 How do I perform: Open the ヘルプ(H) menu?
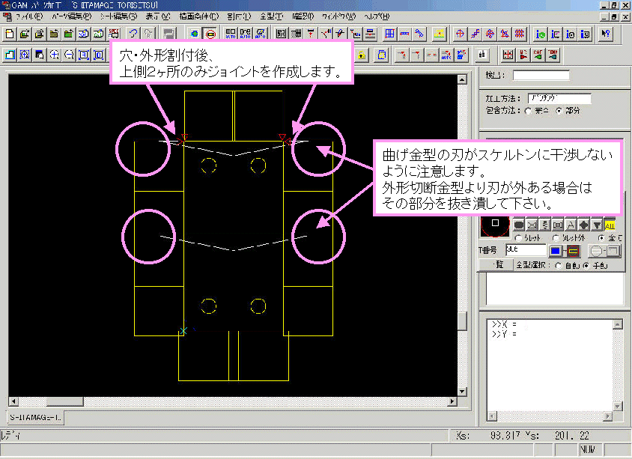click(x=377, y=16)
